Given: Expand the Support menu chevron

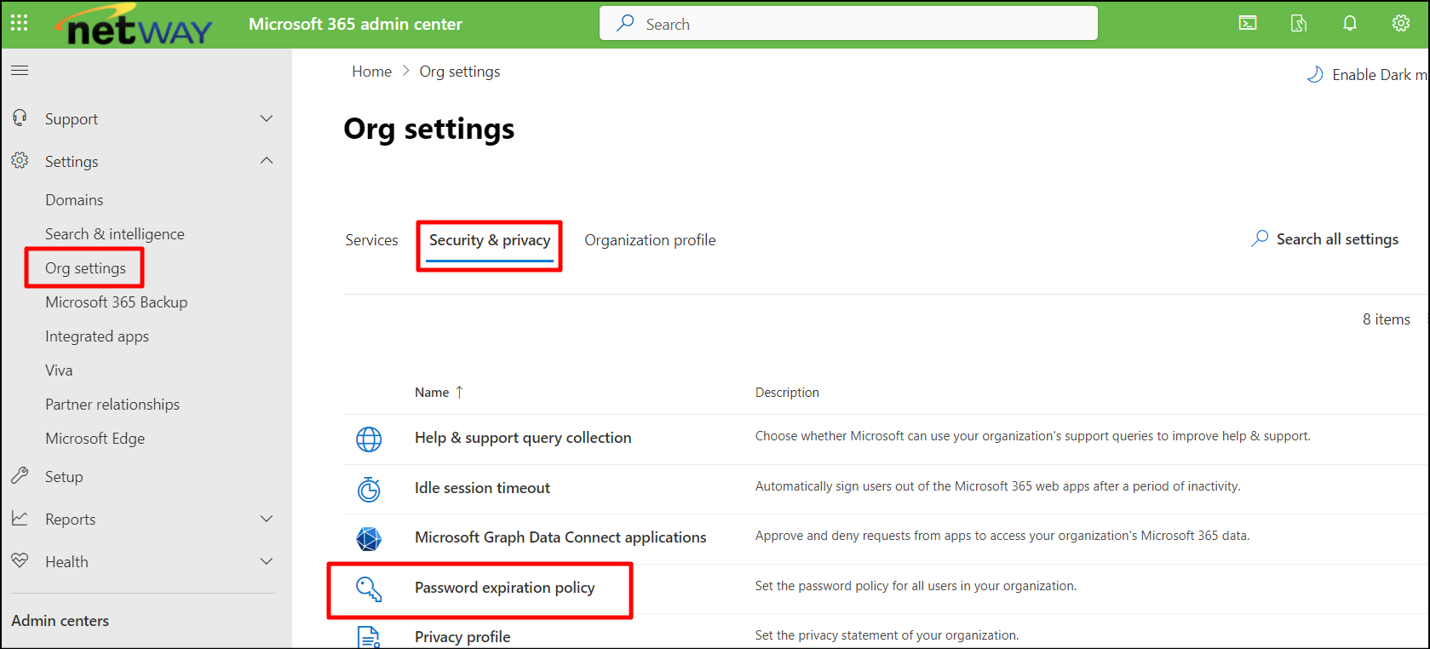Looking at the screenshot, I should coord(267,118).
